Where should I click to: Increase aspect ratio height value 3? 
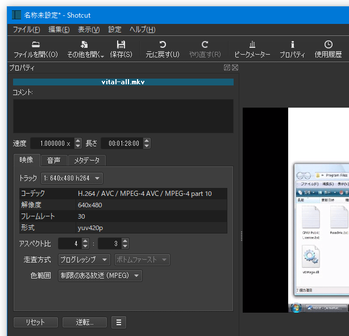pyautogui.click(x=125, y=241)
